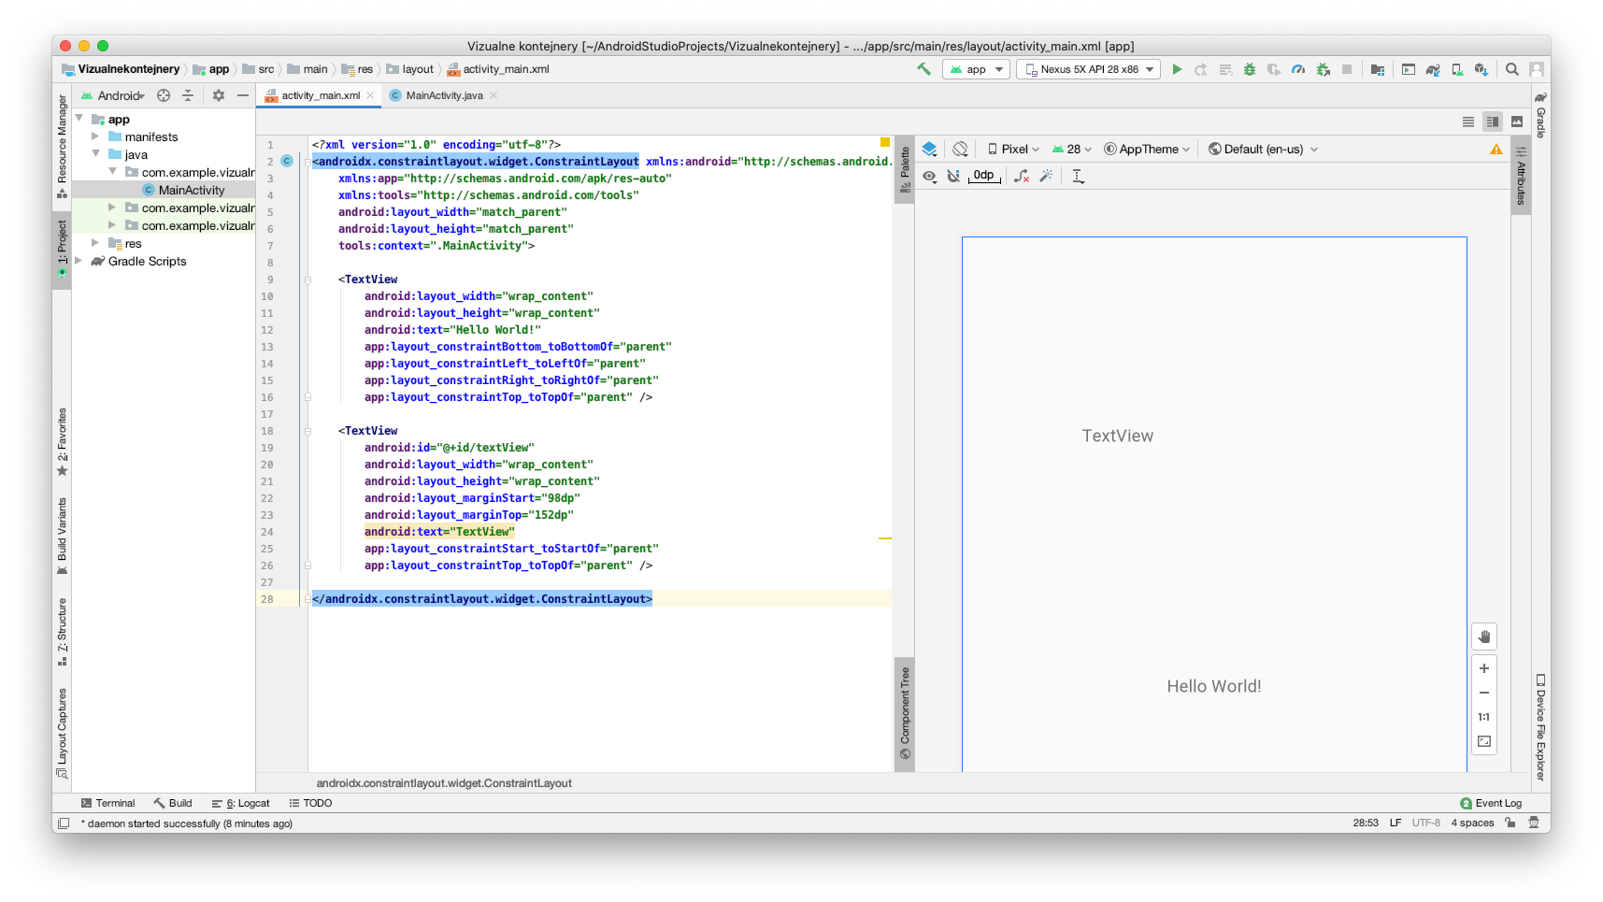
Task: Switch editor to Design-only view mode
Action: [x=1517, y=122]
